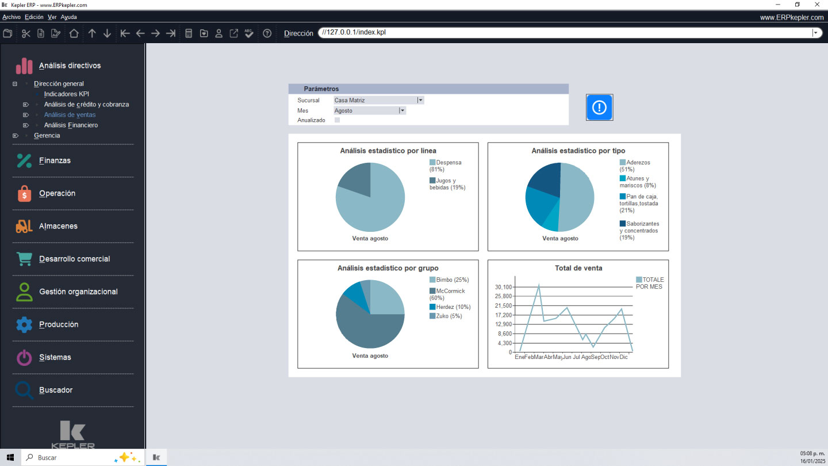Expand the Gerencia tree node
The width and height of the screenshot is (828, 466).
pyautogui.click(x=15, y=135)
